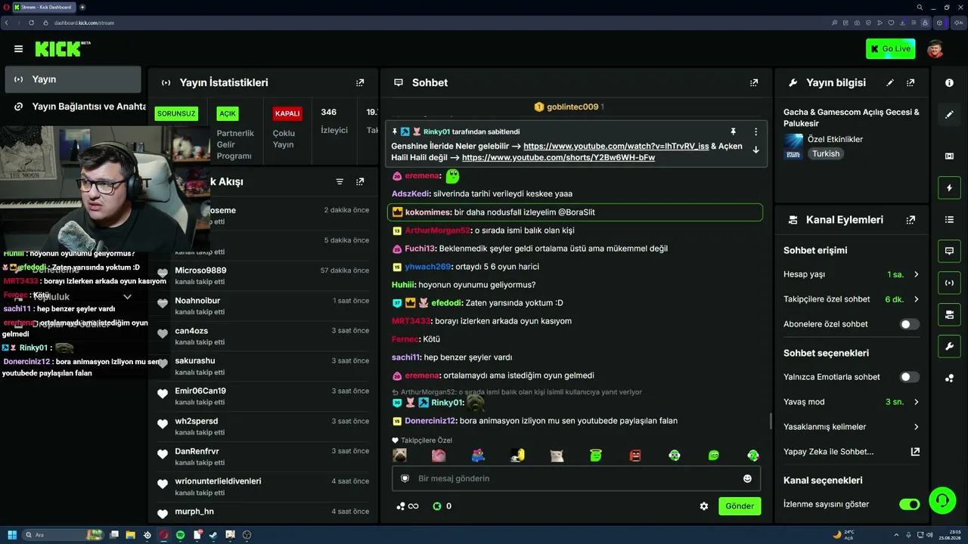Open Spotify from the taskbar
Viewport: 968px width, 544px height.
point(180,535)
